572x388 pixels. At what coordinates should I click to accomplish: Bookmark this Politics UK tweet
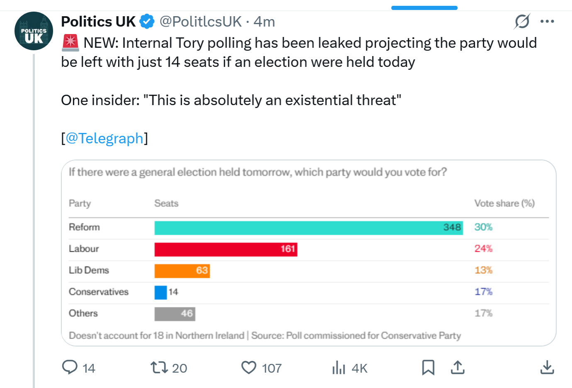[x=428, y=367]
